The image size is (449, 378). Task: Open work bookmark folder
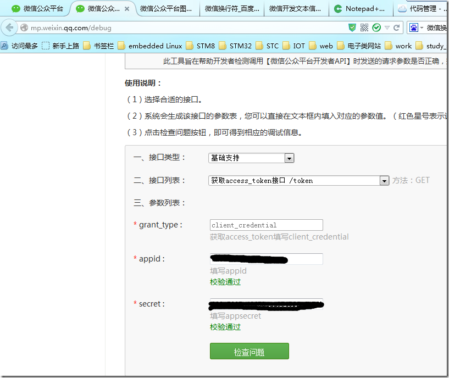398,46
